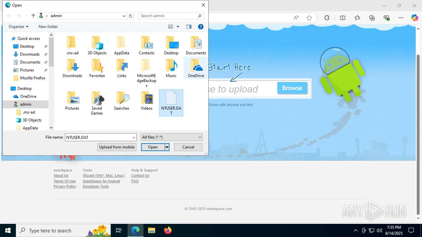Viewport: 422px width, 237px height.
Task: Select the OneDrive folder in file list
Action: pyautogui.click(x=196, y=68)
